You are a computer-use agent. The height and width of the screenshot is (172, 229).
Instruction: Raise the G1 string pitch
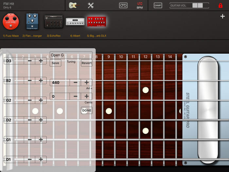(41, 140)
